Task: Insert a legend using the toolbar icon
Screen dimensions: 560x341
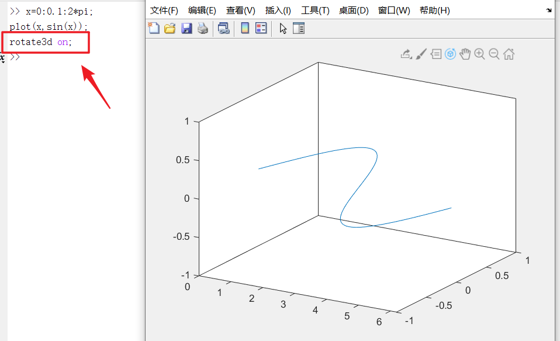Action: point(260,28)
